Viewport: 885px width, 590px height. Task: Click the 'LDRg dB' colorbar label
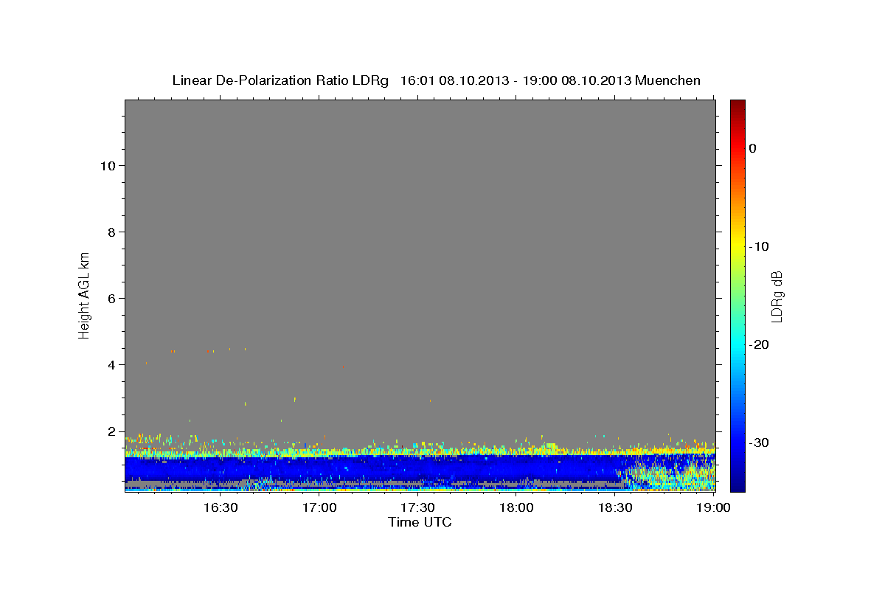[776, 296]
